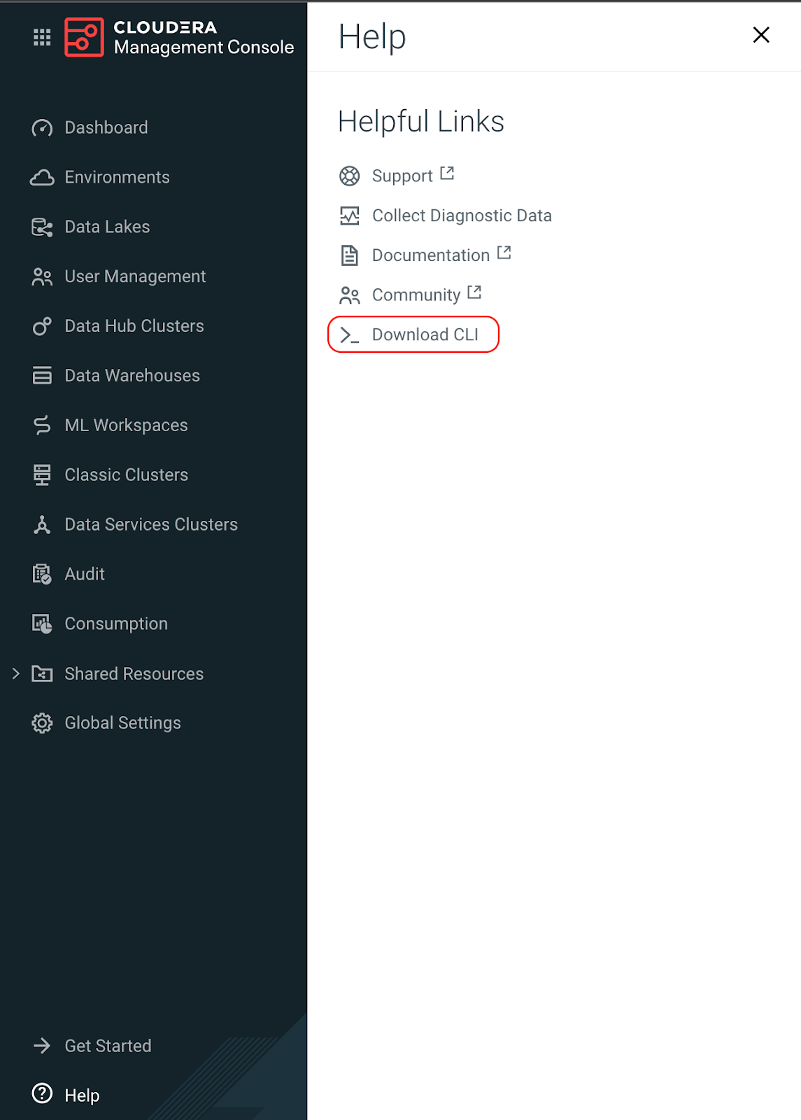Image resolution: width=801 pixels, height=1120 pixels.
Task: Open Global Settings
Action: point(122,722)
